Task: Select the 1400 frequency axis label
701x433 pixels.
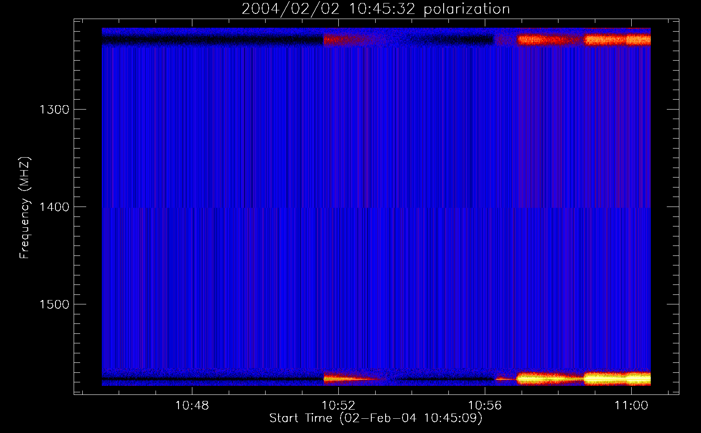Action: tap(54, 207)
